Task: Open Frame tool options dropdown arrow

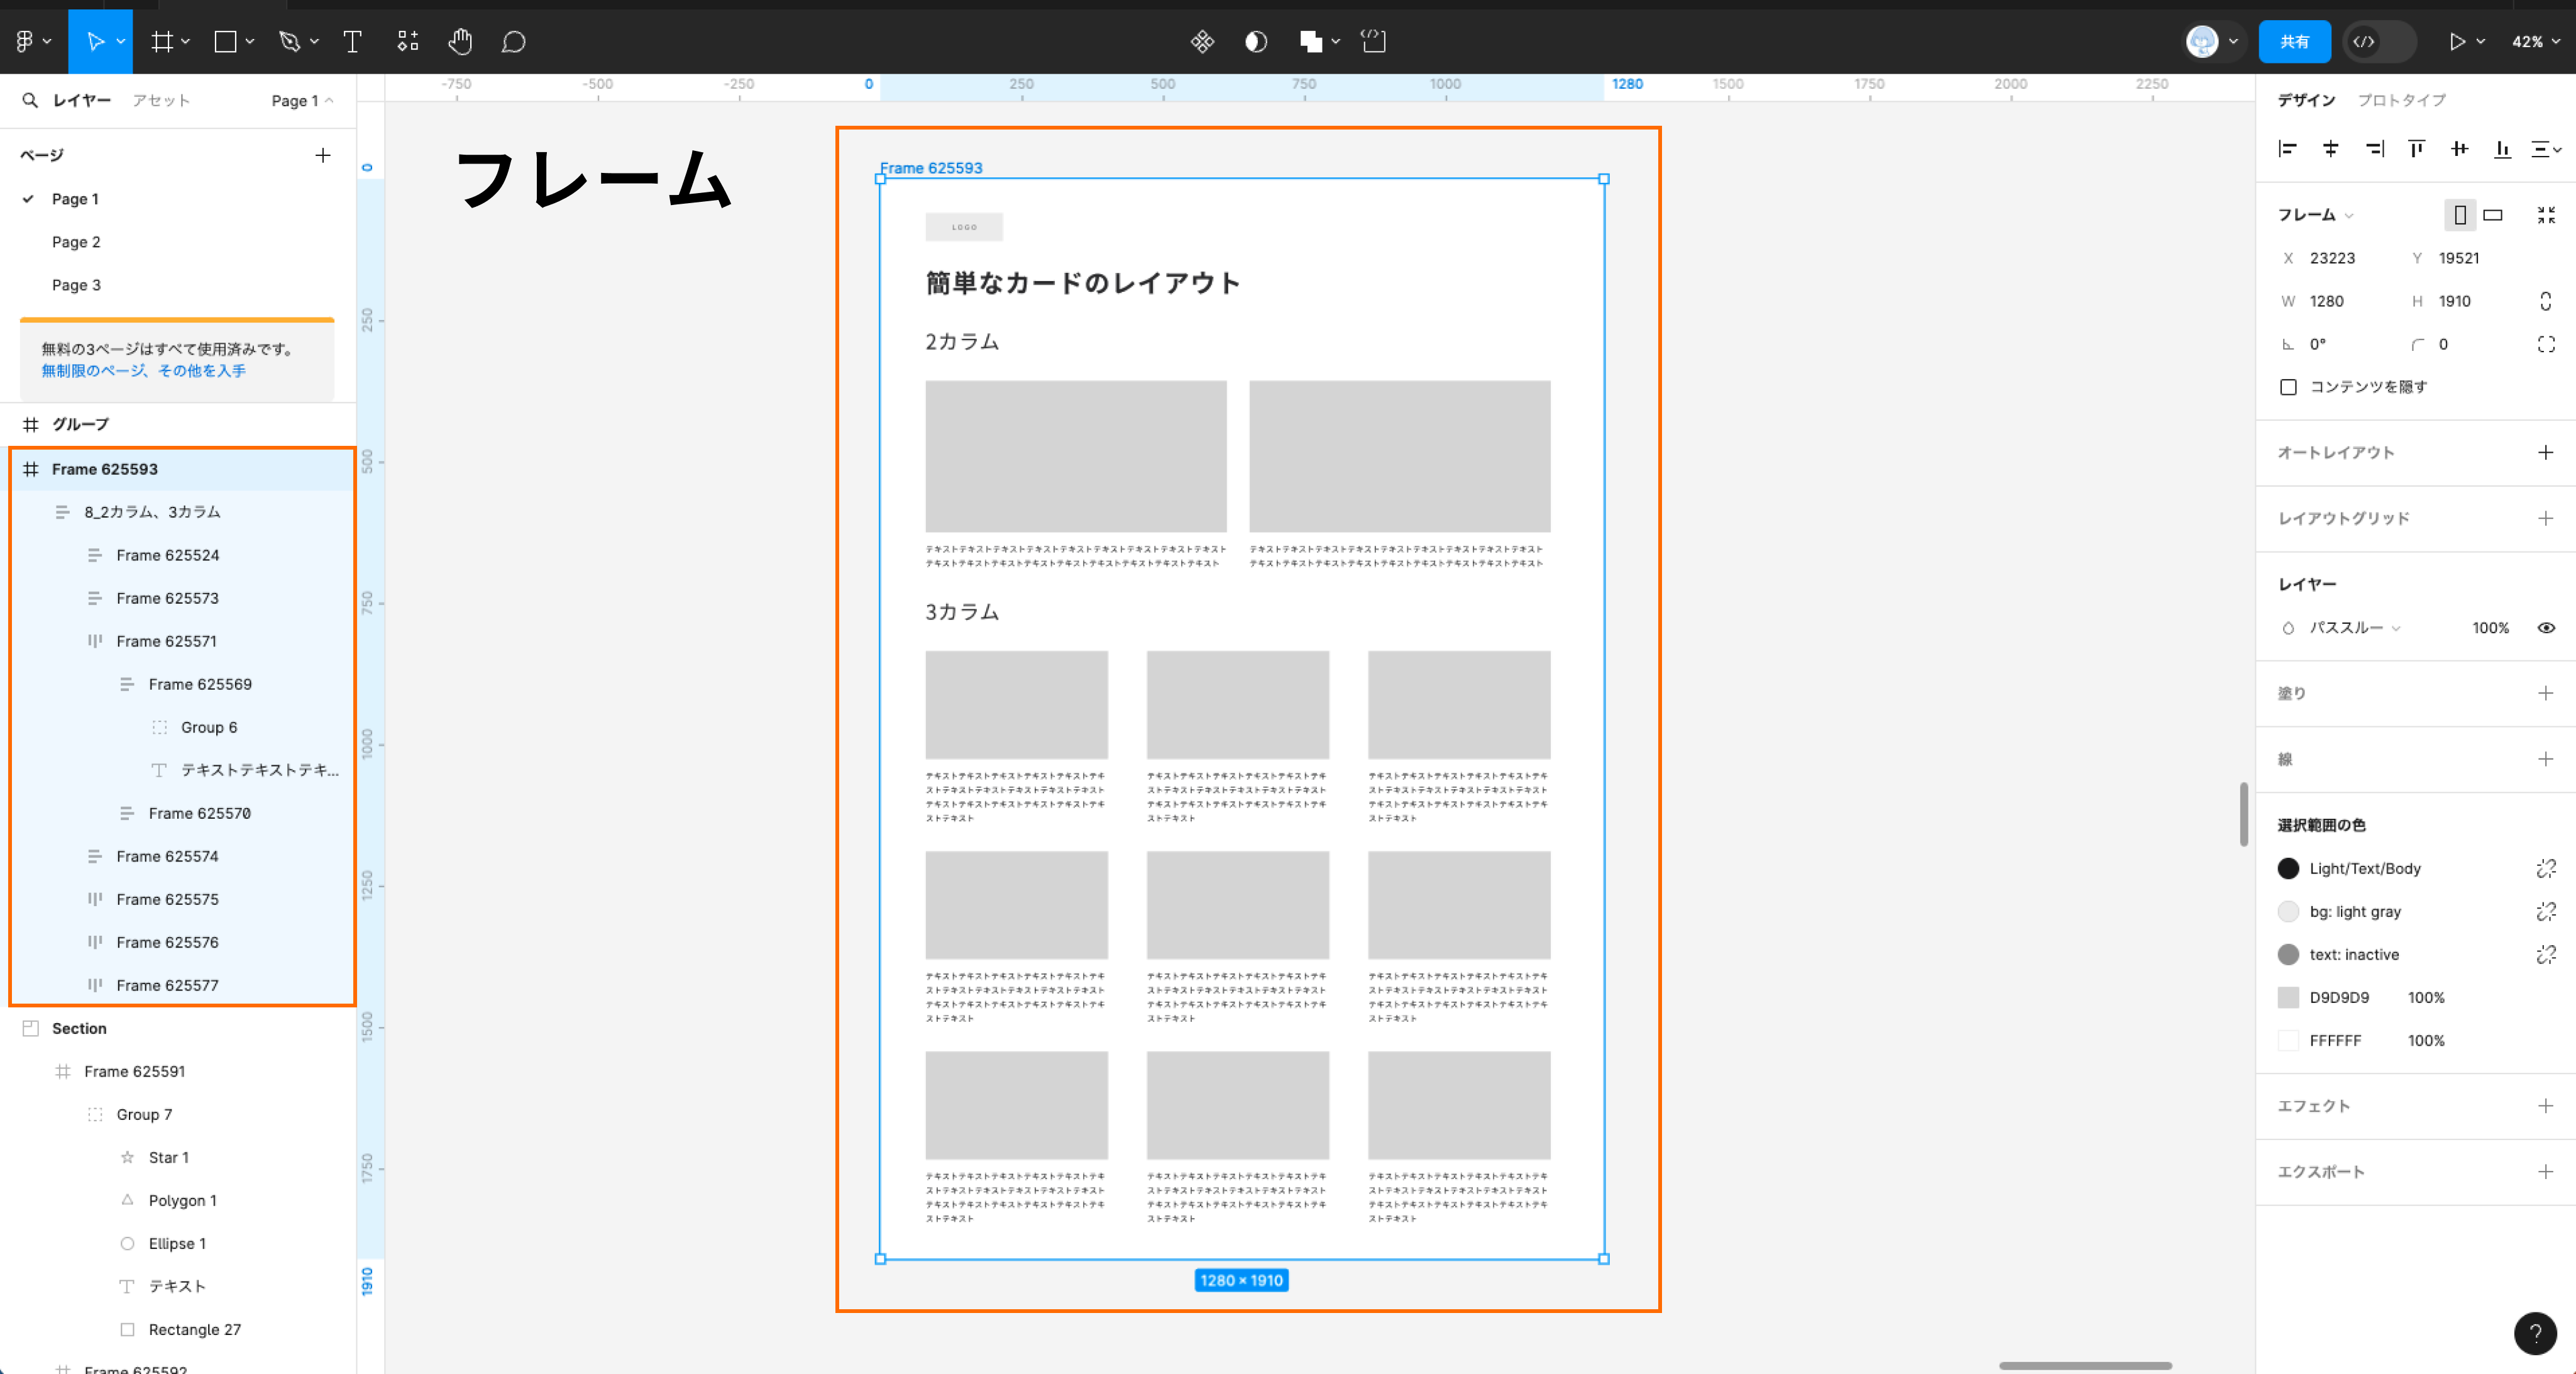Action: coord(186,41)
